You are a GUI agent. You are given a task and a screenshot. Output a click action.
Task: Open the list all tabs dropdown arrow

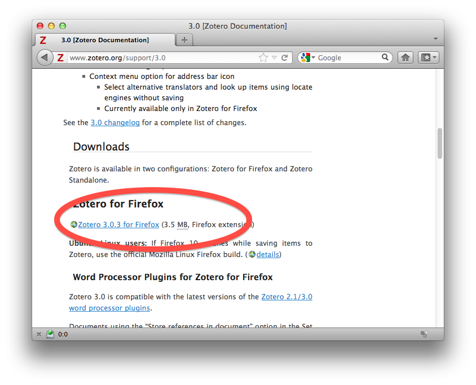(435, 39)
